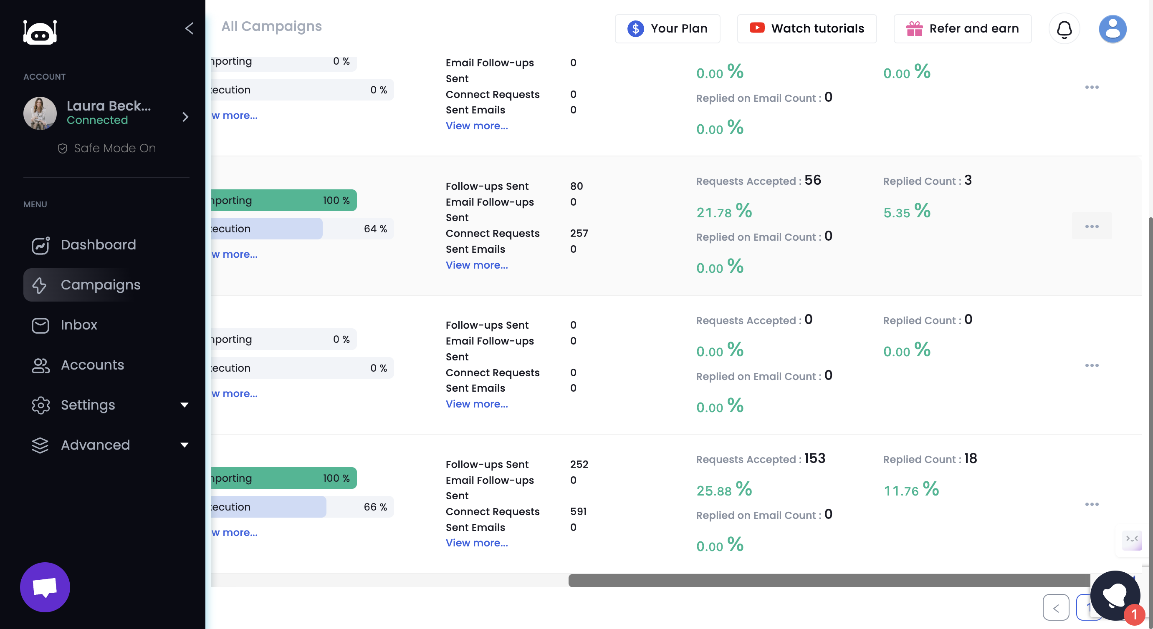The width and height of the screenshot is (1153, 629).
Task: Open the support chat with red badge
Action: (x=1115, y=596)
